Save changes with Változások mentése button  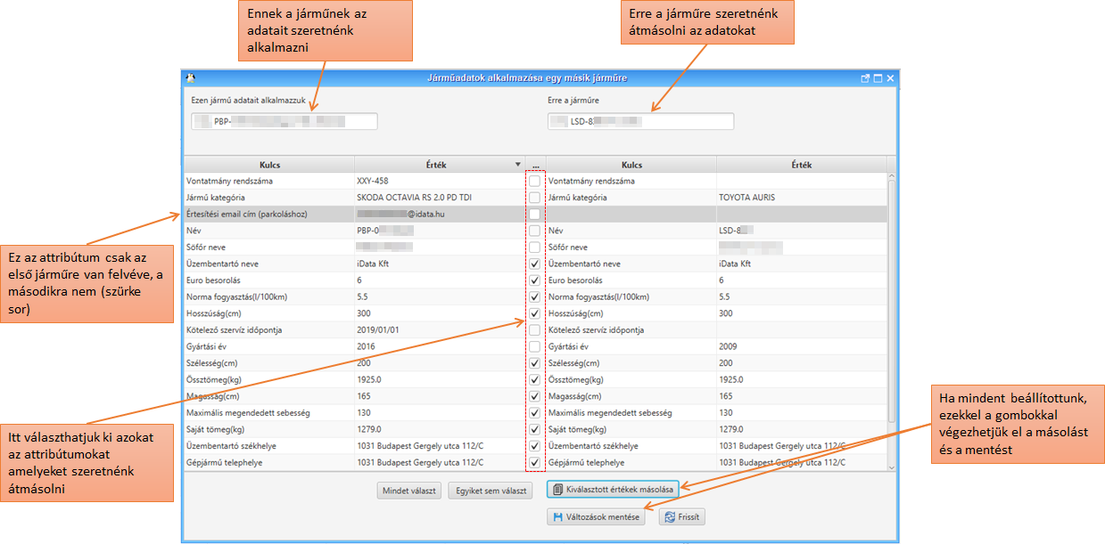pos(597,516)
